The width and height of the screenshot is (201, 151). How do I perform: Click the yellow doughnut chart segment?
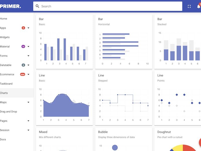point(178,148)
